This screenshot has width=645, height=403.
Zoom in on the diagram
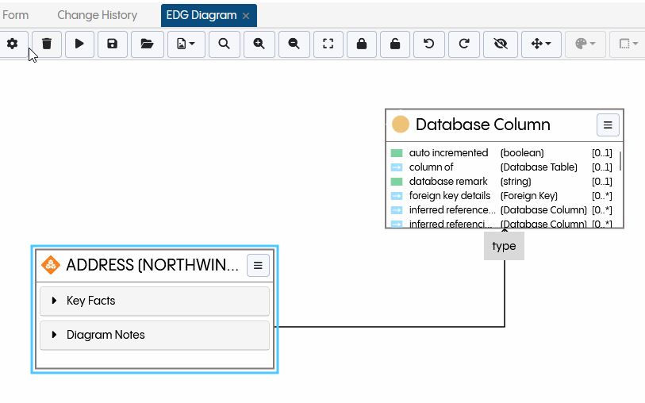coord(259,44)
